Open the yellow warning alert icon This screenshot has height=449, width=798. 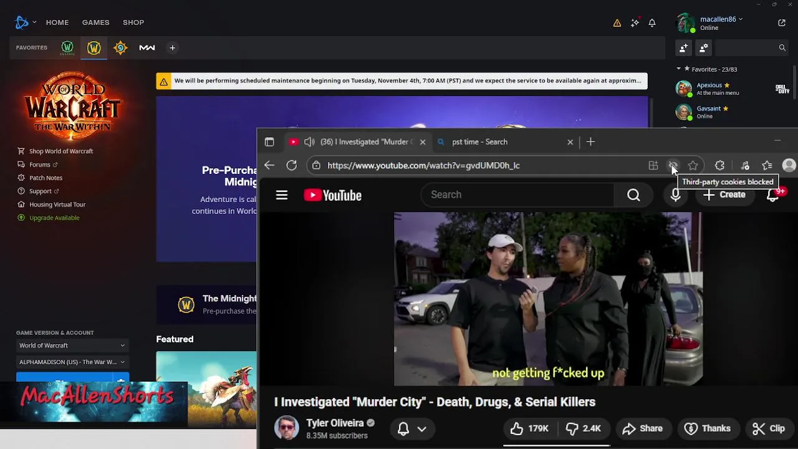coord(617,22)
